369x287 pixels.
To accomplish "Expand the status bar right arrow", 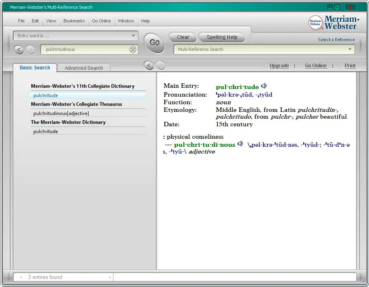I will click(x=110, y=277).
